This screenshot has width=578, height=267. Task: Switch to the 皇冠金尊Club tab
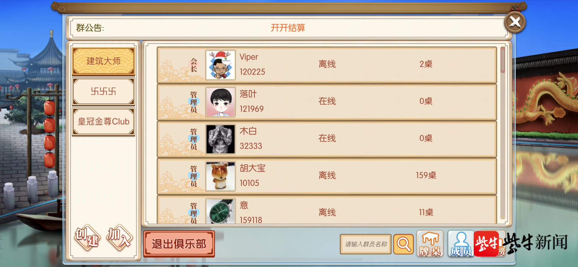[x=103, y=121]
